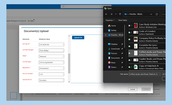Select the Music folder in sidebar

[112, 63]
